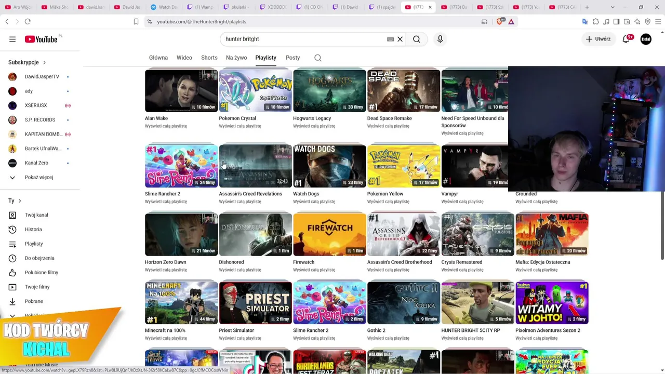Open the browser extensions puzzle icon
Screen dimensions: 665x374
point(596,22)
